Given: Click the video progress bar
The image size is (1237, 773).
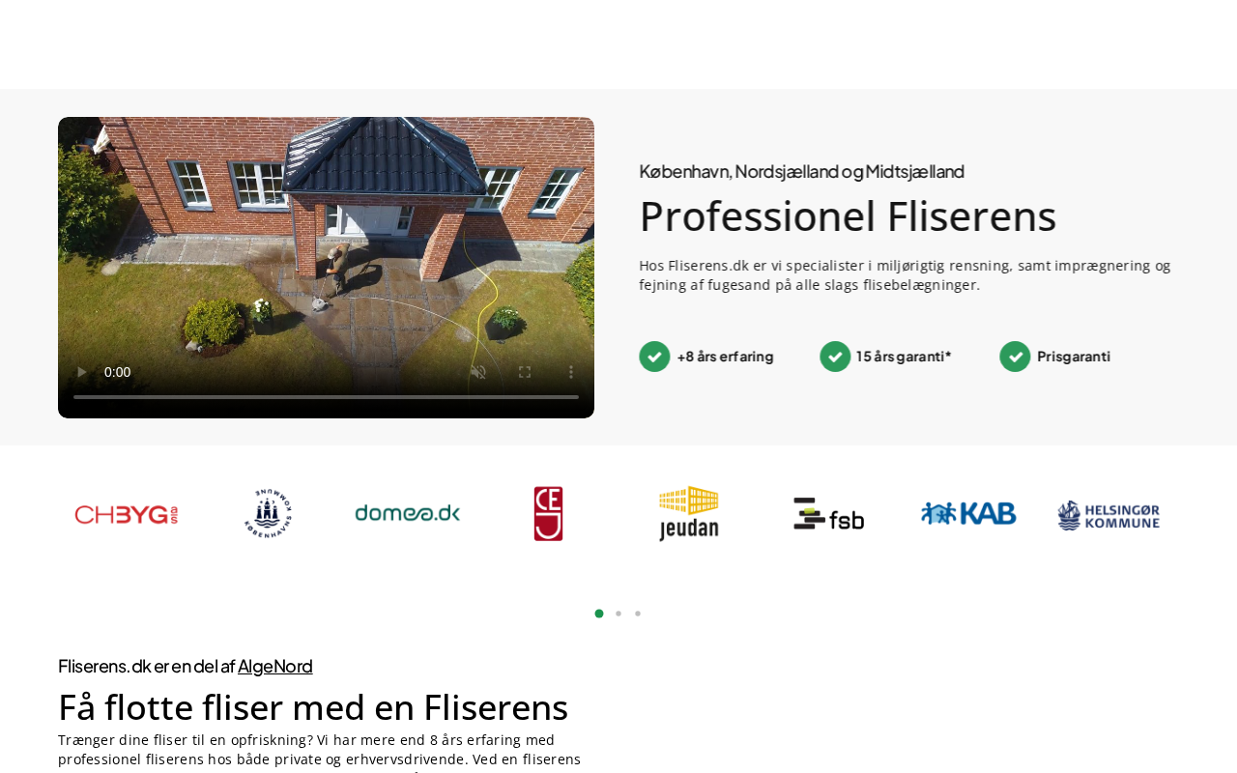Looking at the screenshot, I should (326, 397).
